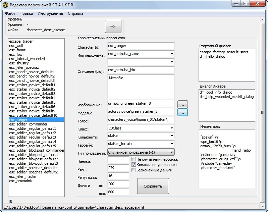The width and height of the screenshot is (268, 212).
Task: Select esc_wolf in character list
Action: [x=16, y=46]
